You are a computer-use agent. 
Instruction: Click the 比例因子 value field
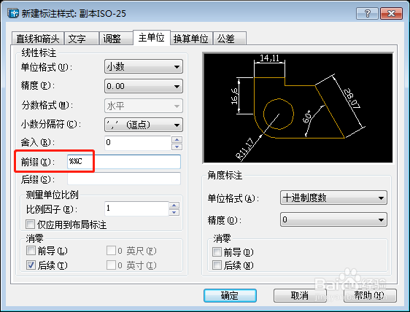coord(136,208)
